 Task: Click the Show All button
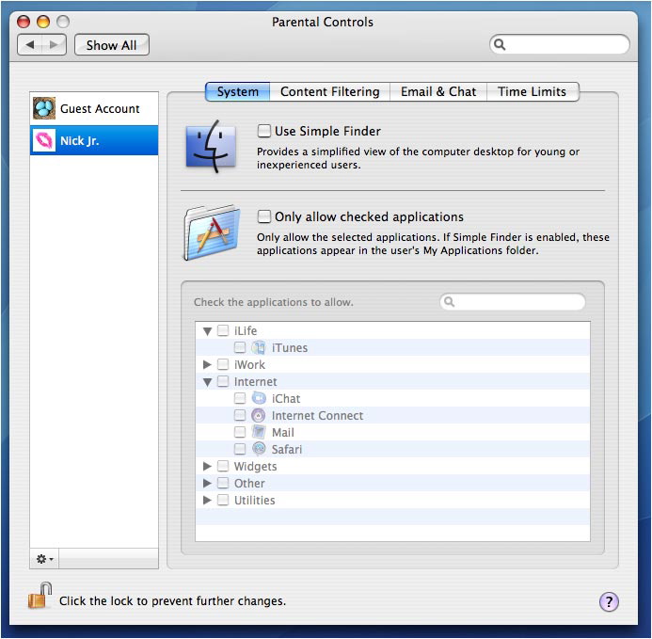[111, 45]
